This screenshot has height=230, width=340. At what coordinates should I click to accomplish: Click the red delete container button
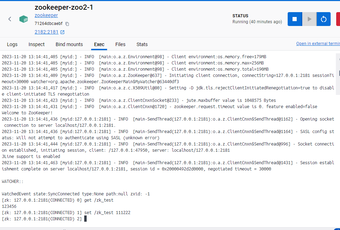pyautogui.click(x=338, y=19)
